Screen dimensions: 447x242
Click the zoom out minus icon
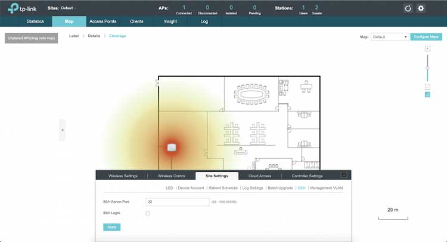pos(427,87)
